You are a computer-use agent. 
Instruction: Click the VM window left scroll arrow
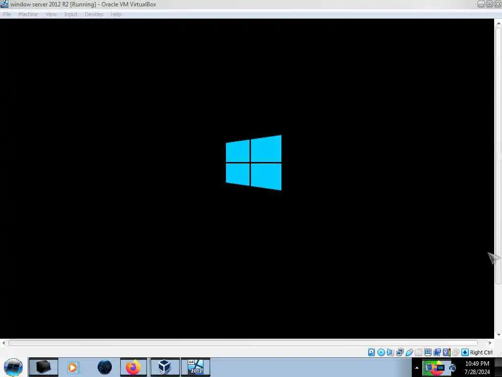click(3, 343)
